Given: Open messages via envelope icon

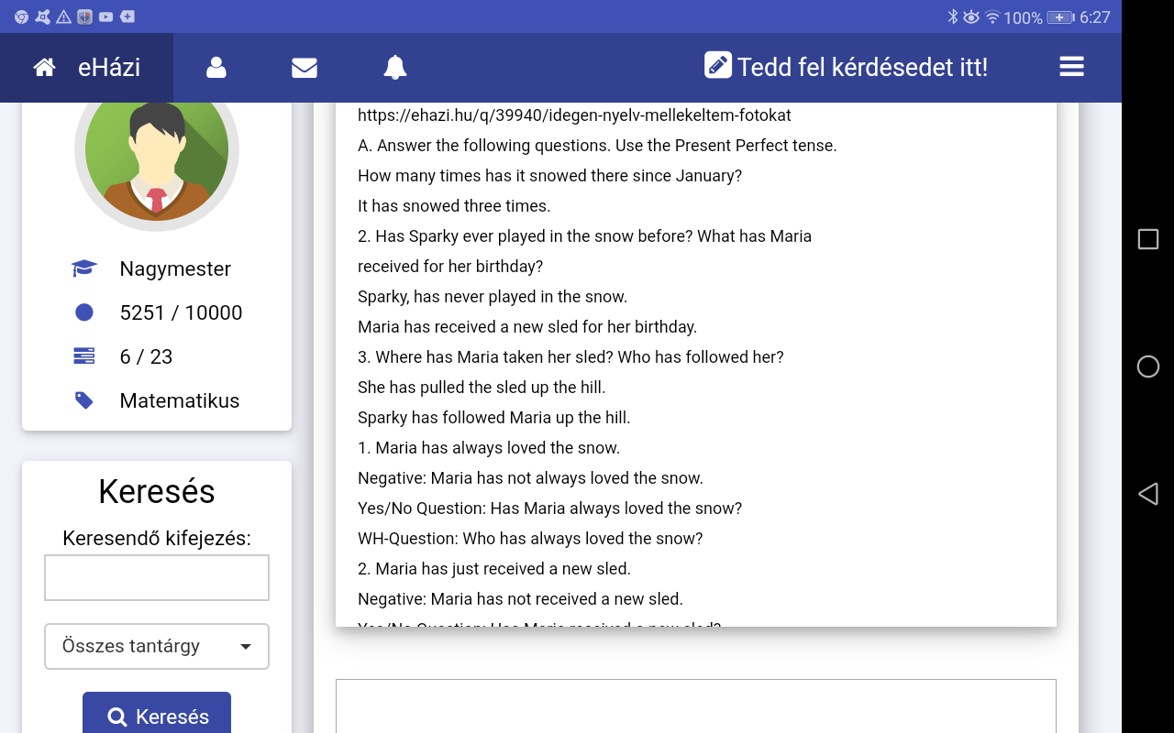Looking at the screenshot, I should coord(305,68).
